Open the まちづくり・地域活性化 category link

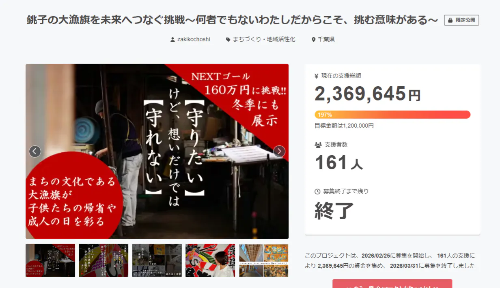pos(264,40)
